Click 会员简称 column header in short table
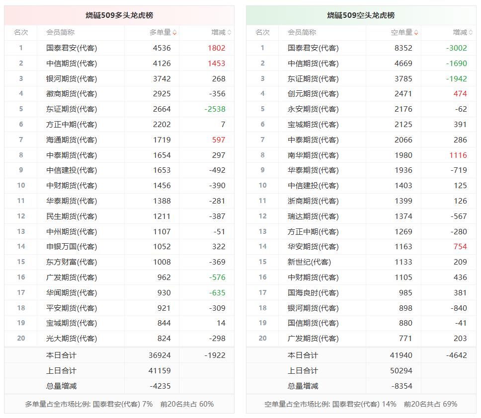This screenshot has height=418, width=481. (302, 32)
